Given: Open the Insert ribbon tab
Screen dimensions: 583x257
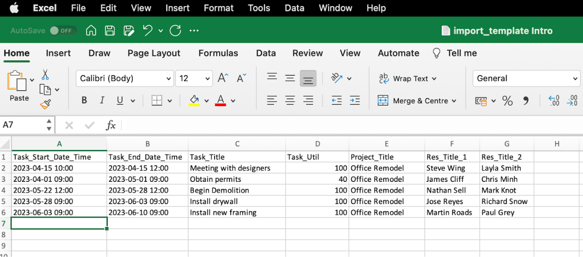Looking at the screenshot, I should point(58,53).
